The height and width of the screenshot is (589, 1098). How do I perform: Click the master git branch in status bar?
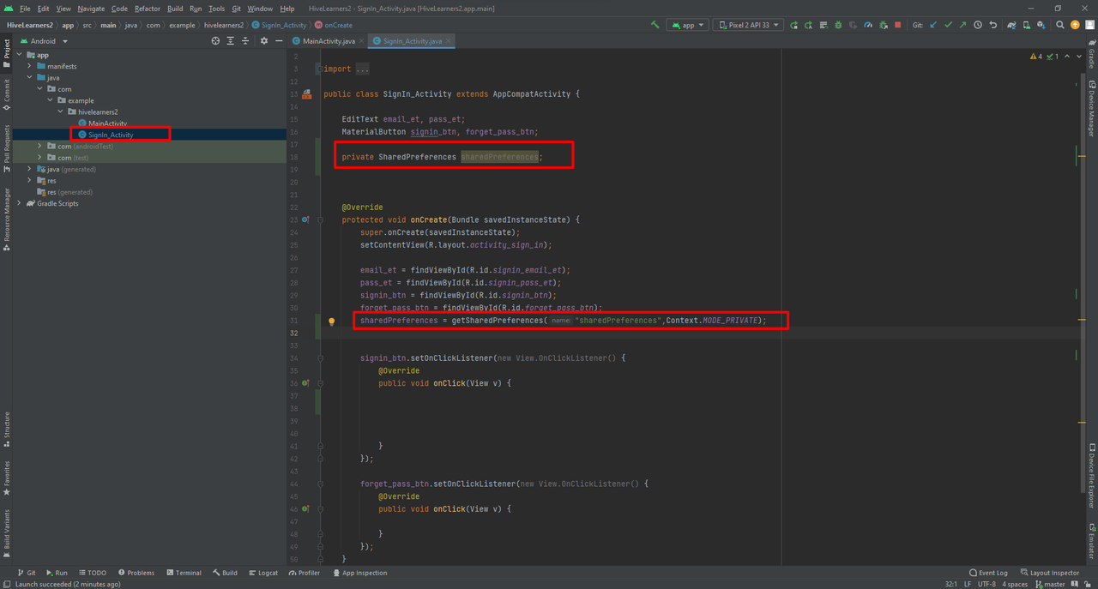(x=1048, y=584)
